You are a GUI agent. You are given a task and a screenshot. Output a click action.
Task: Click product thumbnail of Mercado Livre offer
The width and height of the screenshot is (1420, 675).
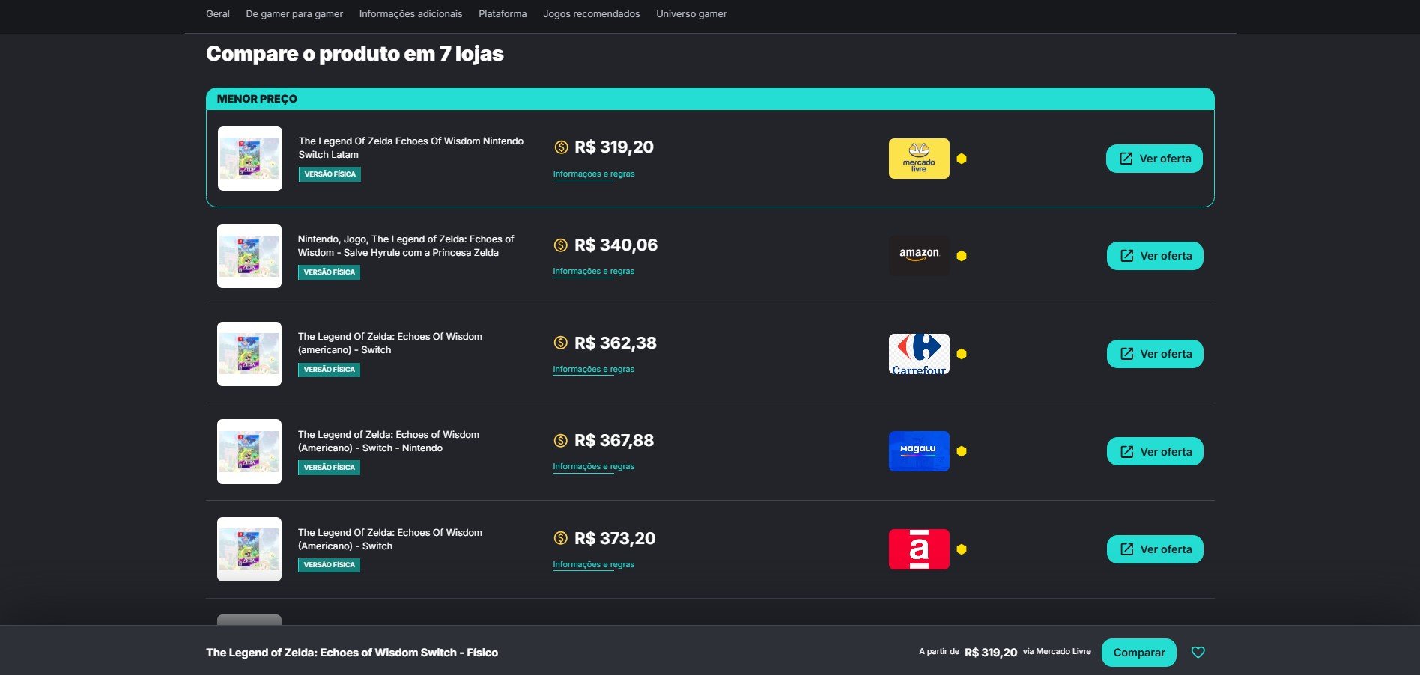250,159
